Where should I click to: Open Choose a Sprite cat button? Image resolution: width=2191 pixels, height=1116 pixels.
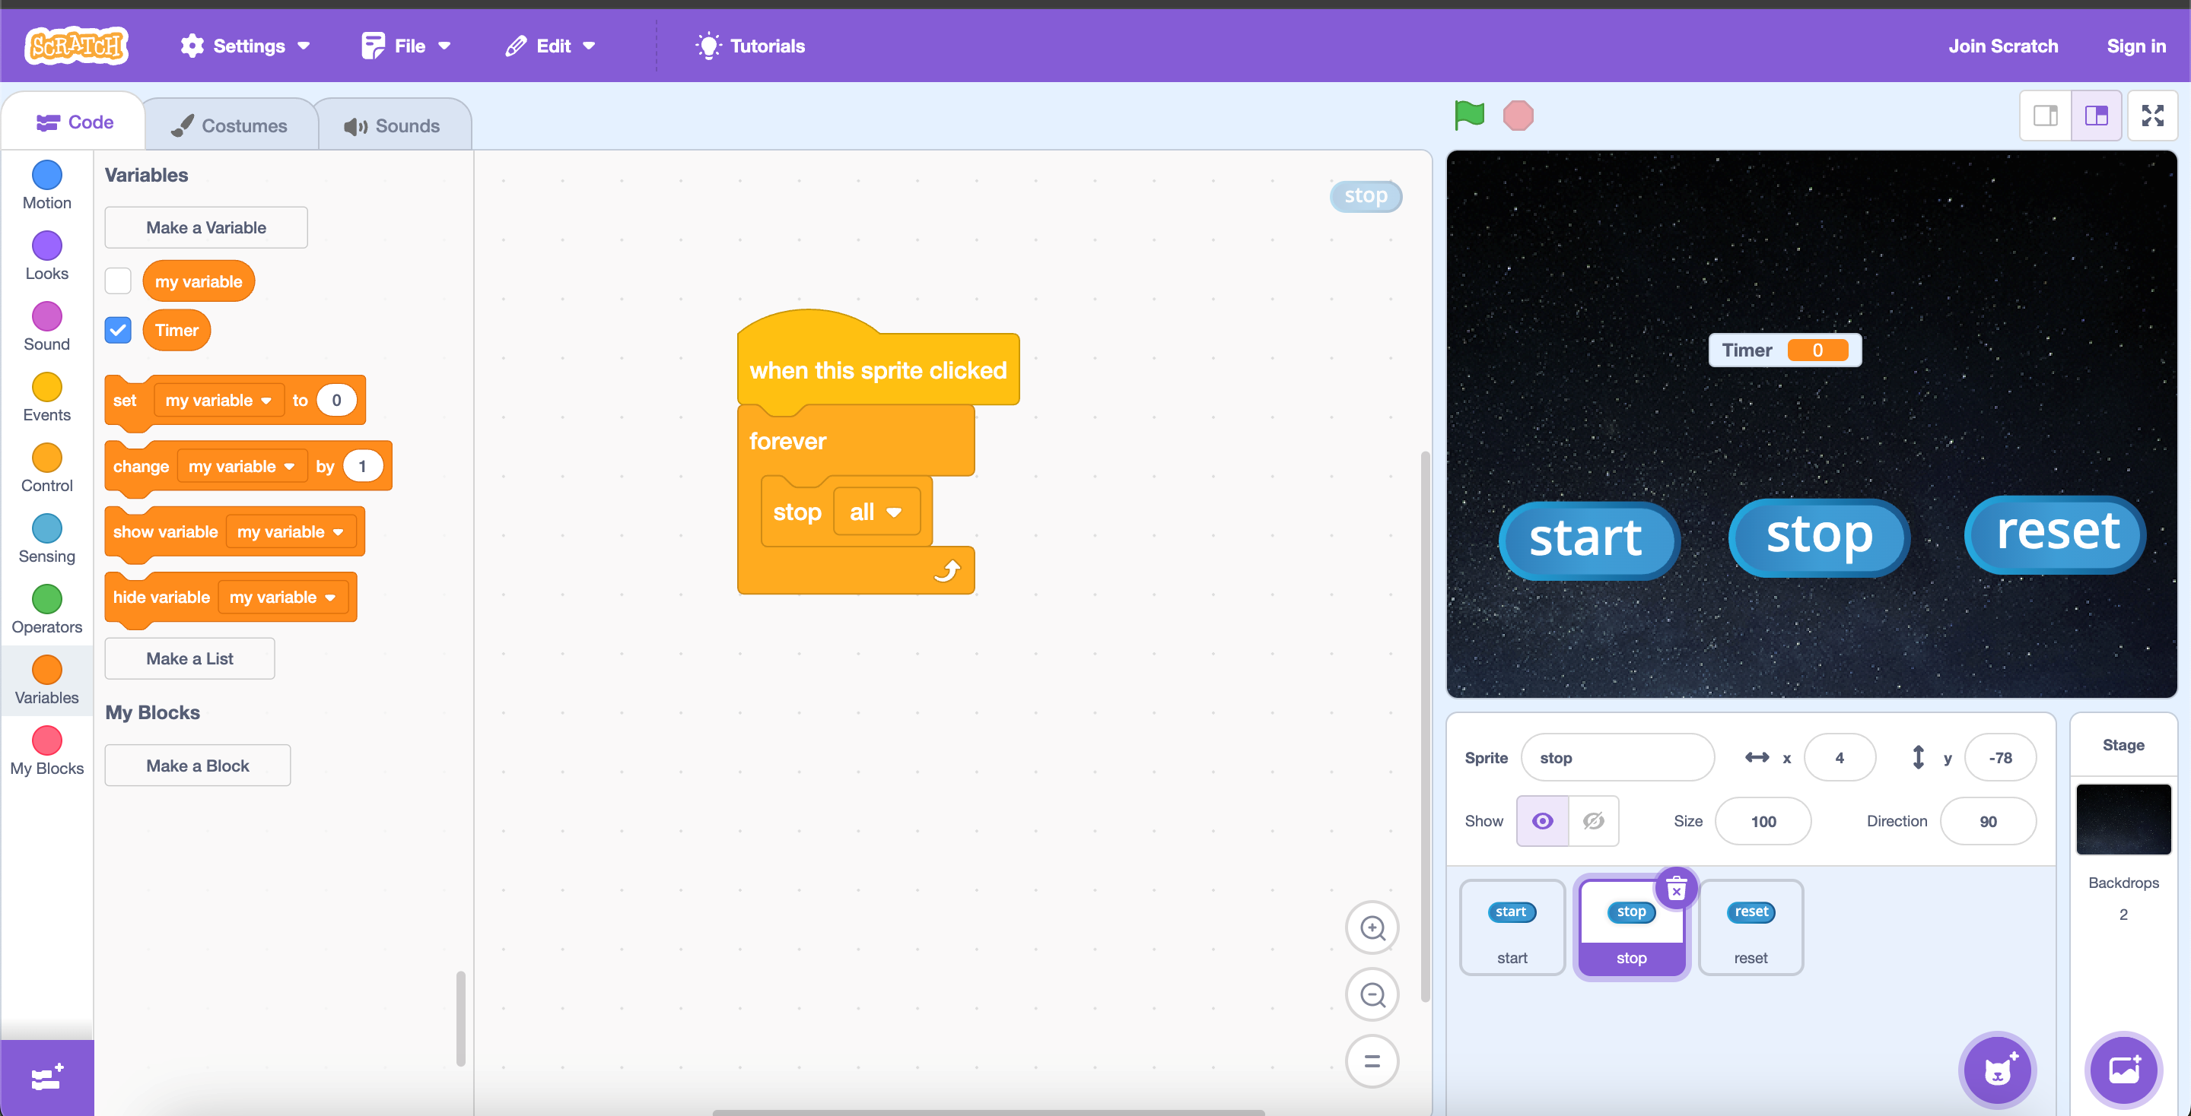coord(1997,1070)
